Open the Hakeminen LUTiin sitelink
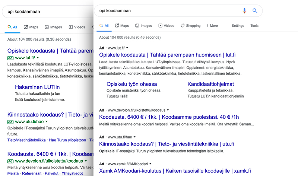298x176 pixels. [37, 87]
